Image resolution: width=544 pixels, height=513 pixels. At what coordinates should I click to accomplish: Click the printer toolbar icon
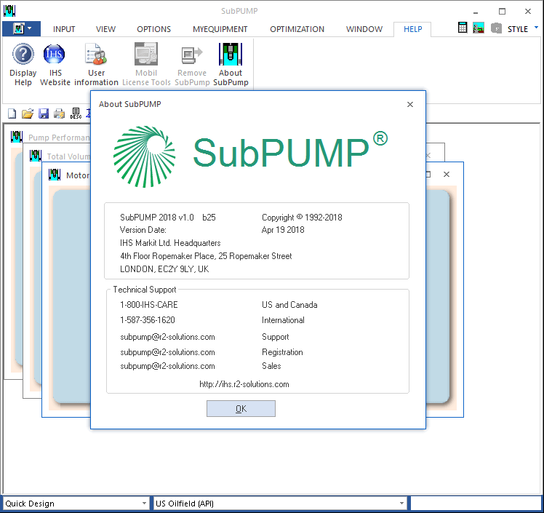pyautogui.click(x=59, y=114)
